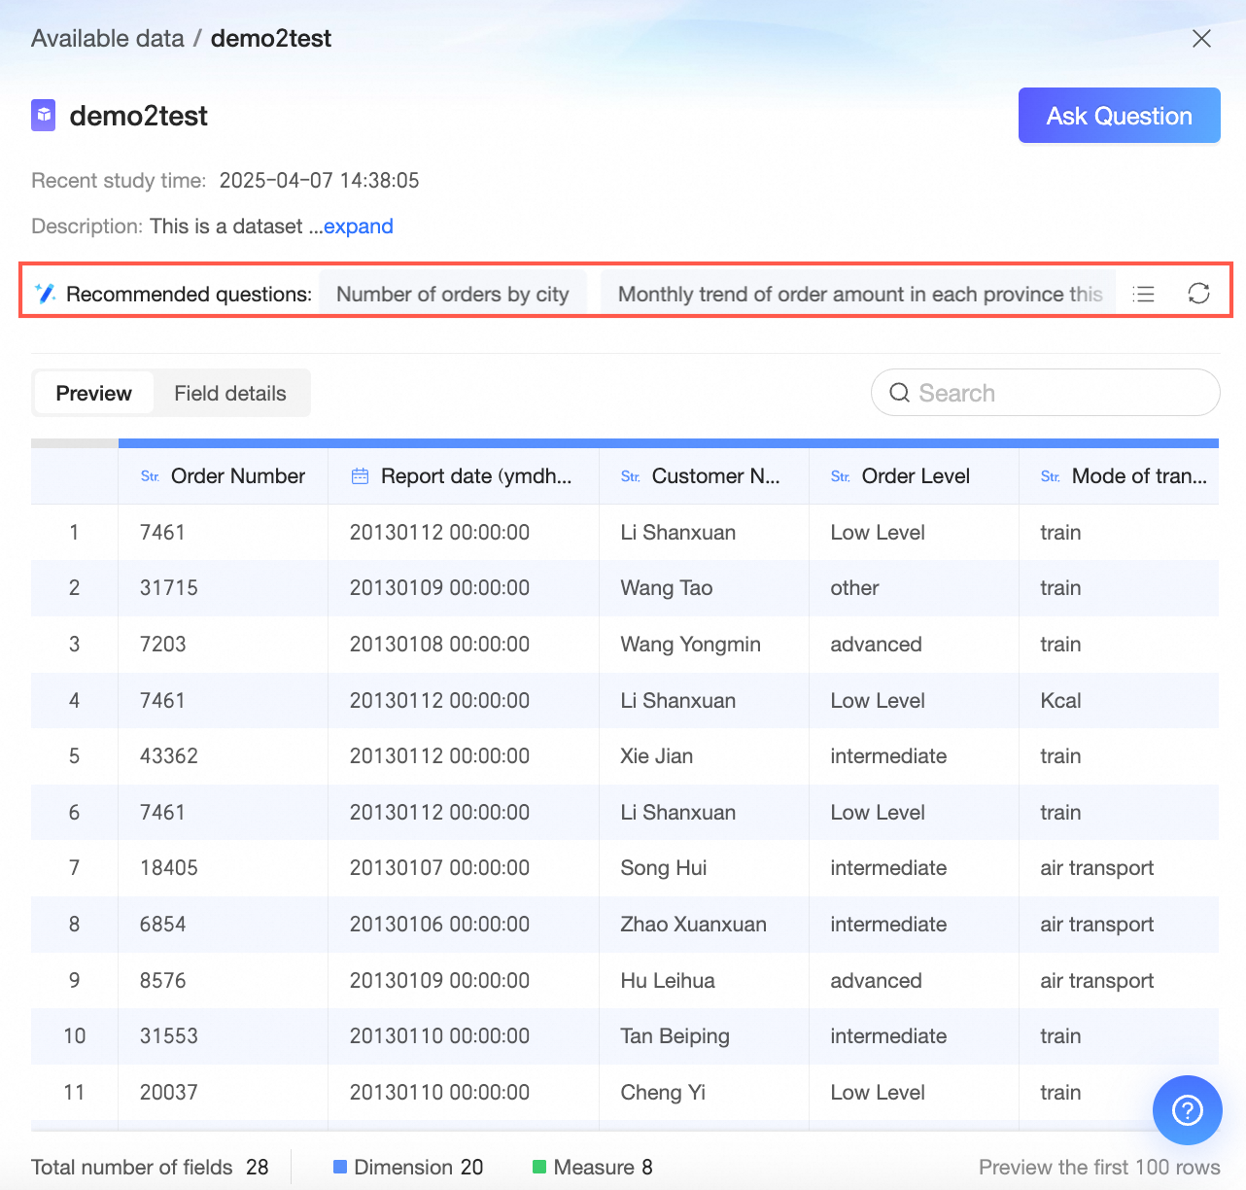Image resolution: width=1246 pixels, height=1190 pixels.
Task: Click the search magnifier icon
Action: point(900,393)
